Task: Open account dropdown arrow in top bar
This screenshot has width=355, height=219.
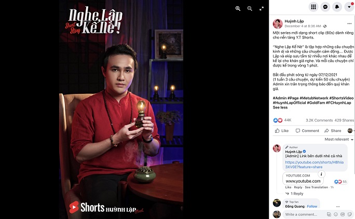Action: coord(349,7)
